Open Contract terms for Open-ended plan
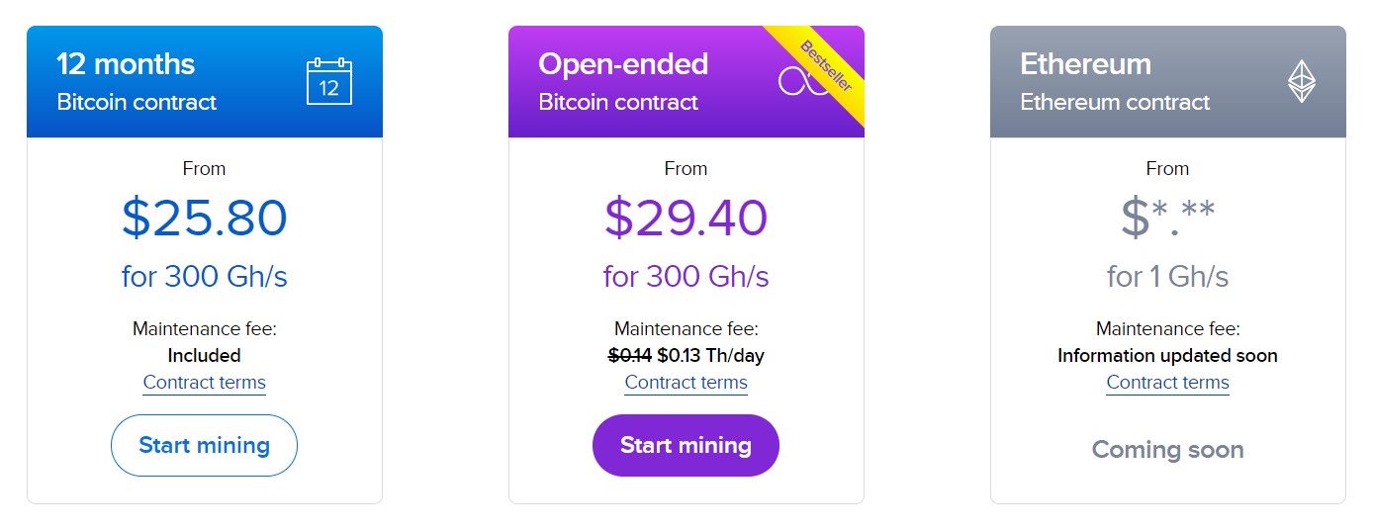 point(686,383)
